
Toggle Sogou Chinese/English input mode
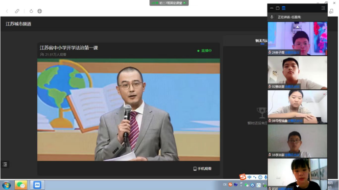coord(249,177)
